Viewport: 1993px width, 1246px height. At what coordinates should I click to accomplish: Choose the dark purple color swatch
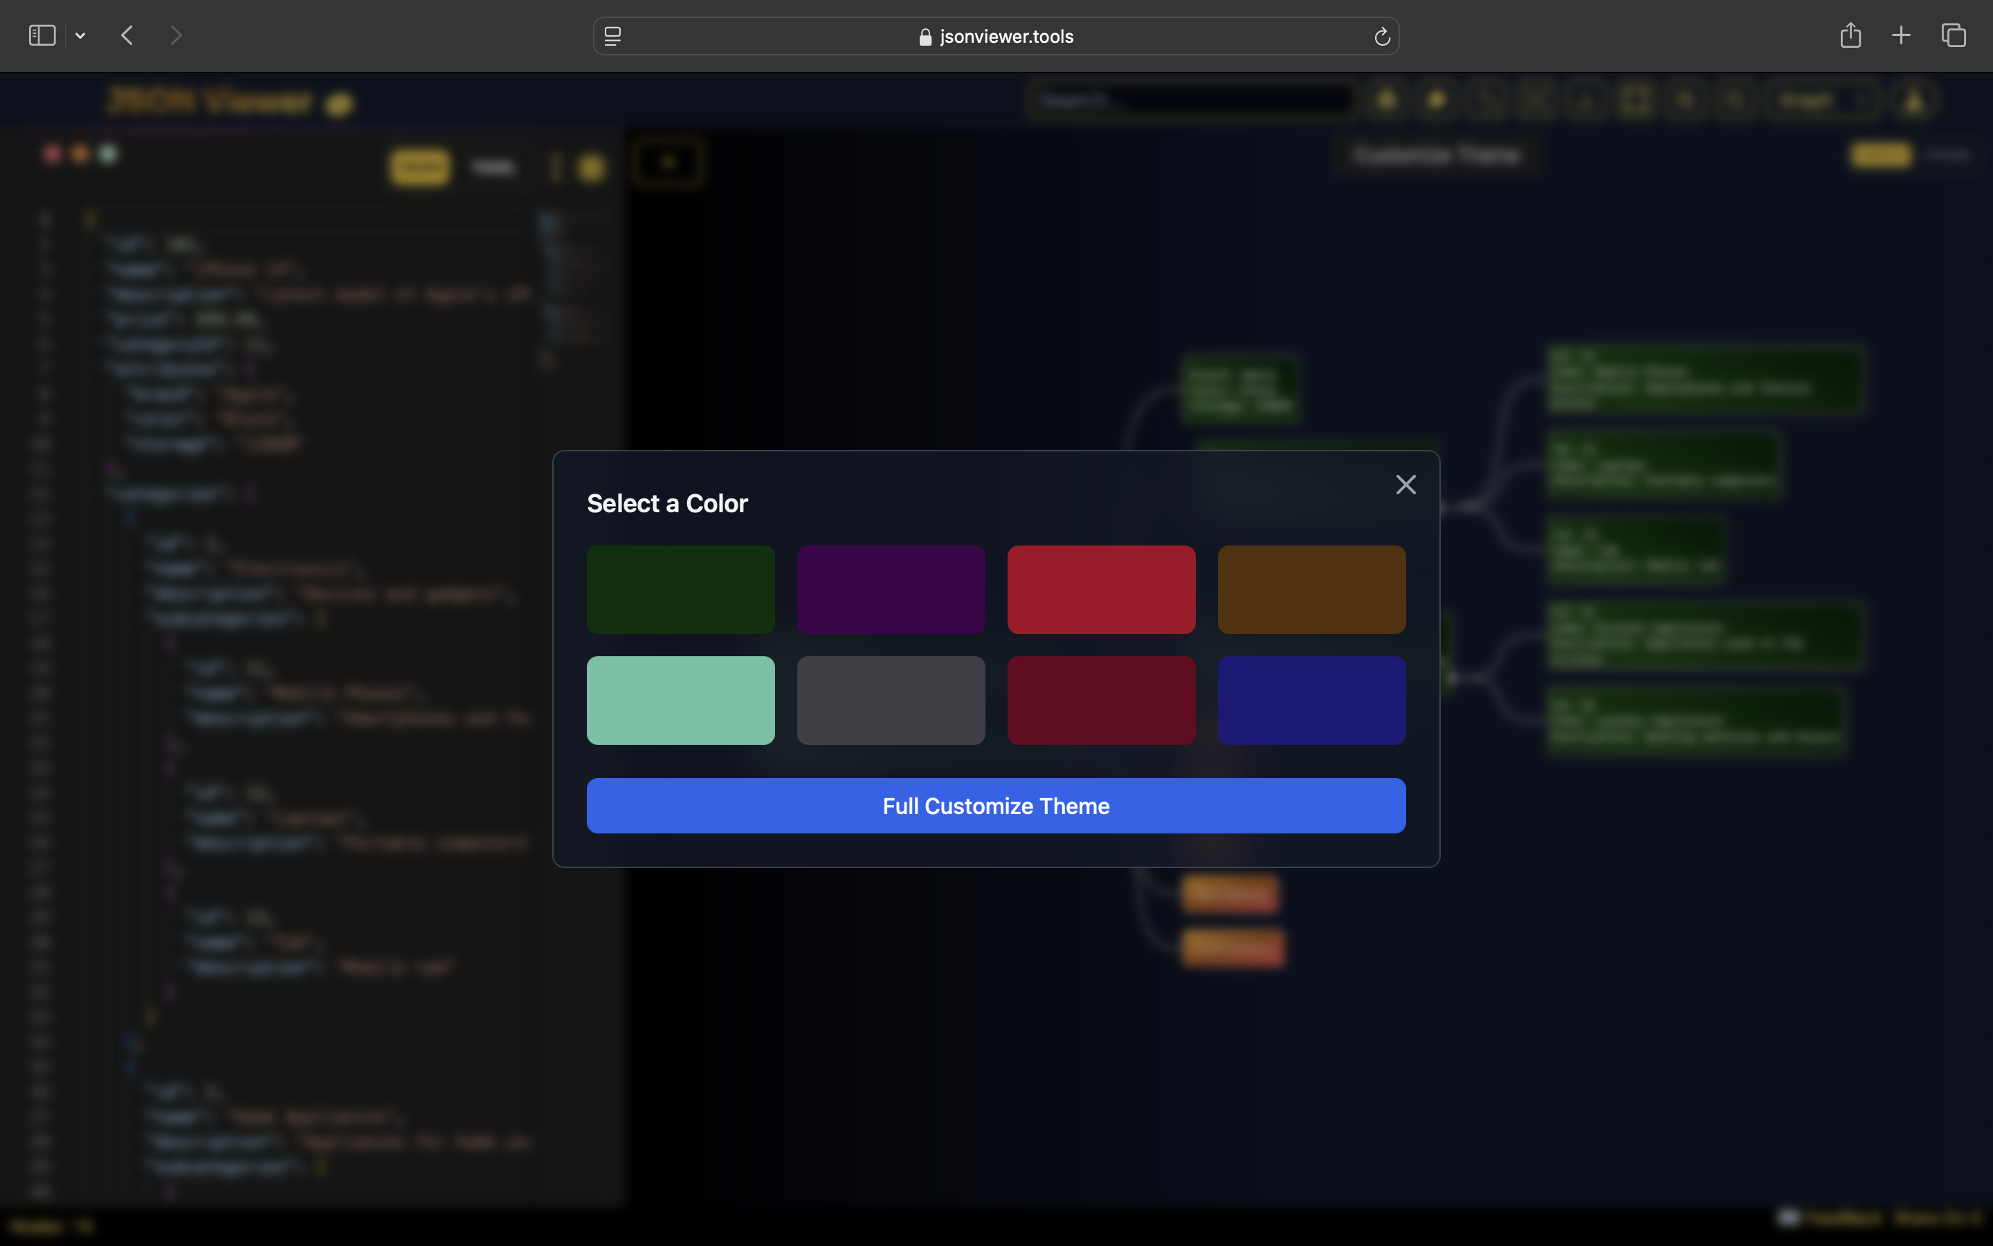click(x=891, y=589)
